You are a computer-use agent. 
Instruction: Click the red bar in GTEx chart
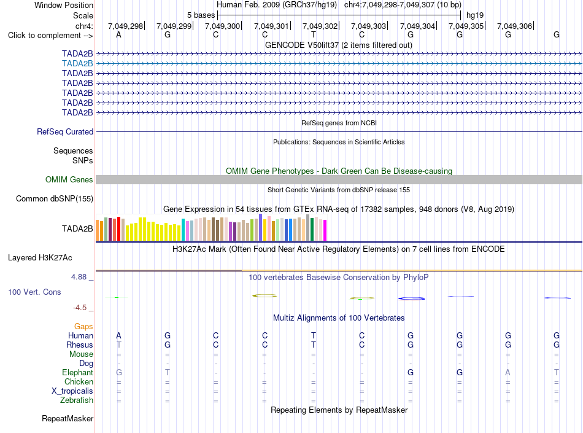tap(118, 228)
